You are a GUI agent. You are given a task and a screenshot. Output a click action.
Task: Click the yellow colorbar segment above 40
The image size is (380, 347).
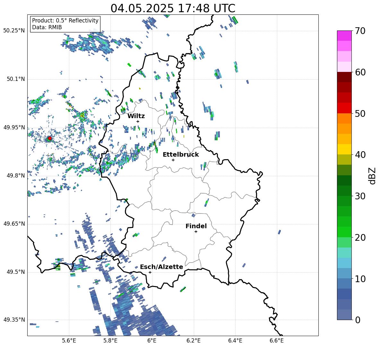[344, 149]
